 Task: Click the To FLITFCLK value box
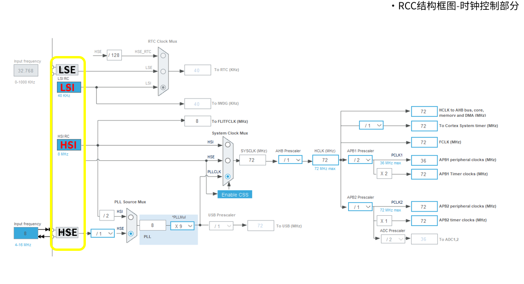pos(197,121)
